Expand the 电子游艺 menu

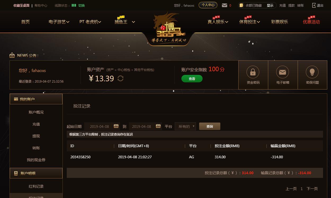point(59,22)
